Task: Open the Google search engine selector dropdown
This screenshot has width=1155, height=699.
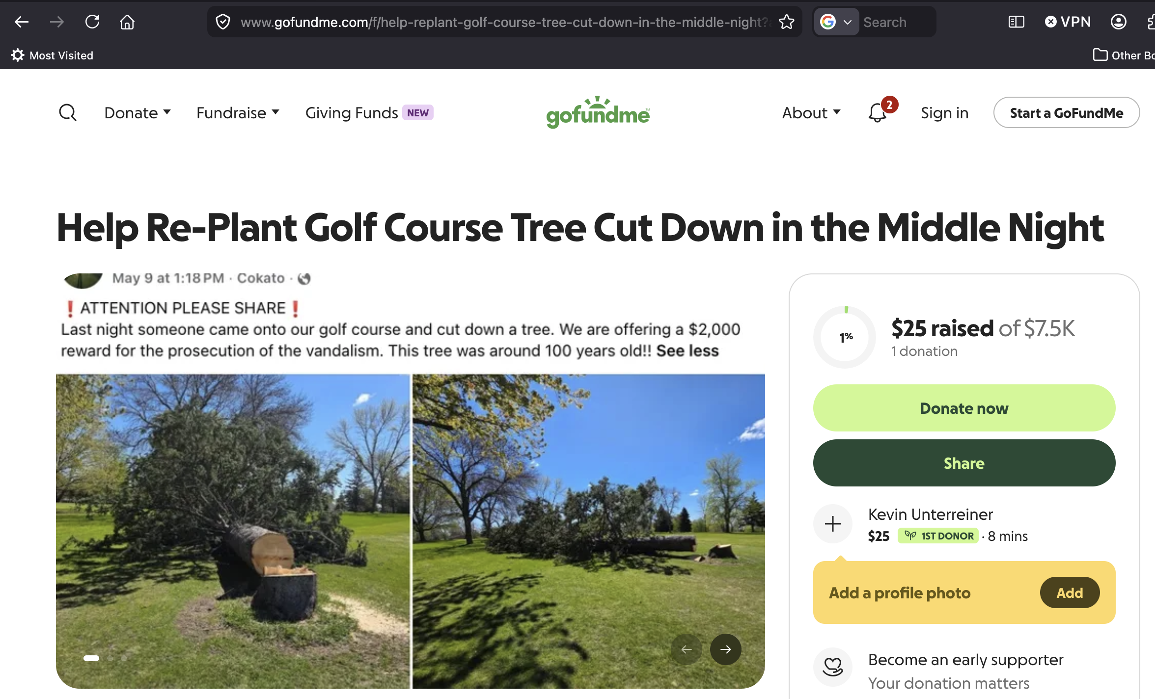Action: click(836, 22)
